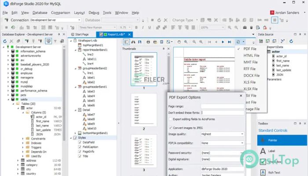Viewport: 308px width, 176px height.
Task: Open the File menu
Action: click(x=5, y=13)
